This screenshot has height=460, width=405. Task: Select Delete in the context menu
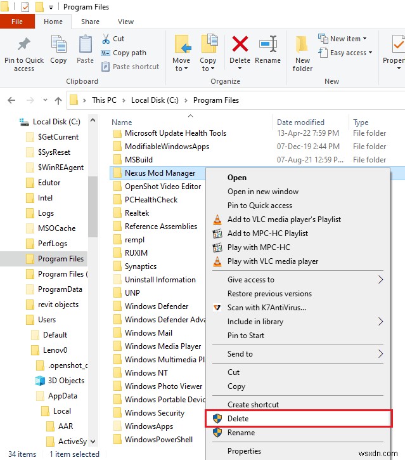298,418
